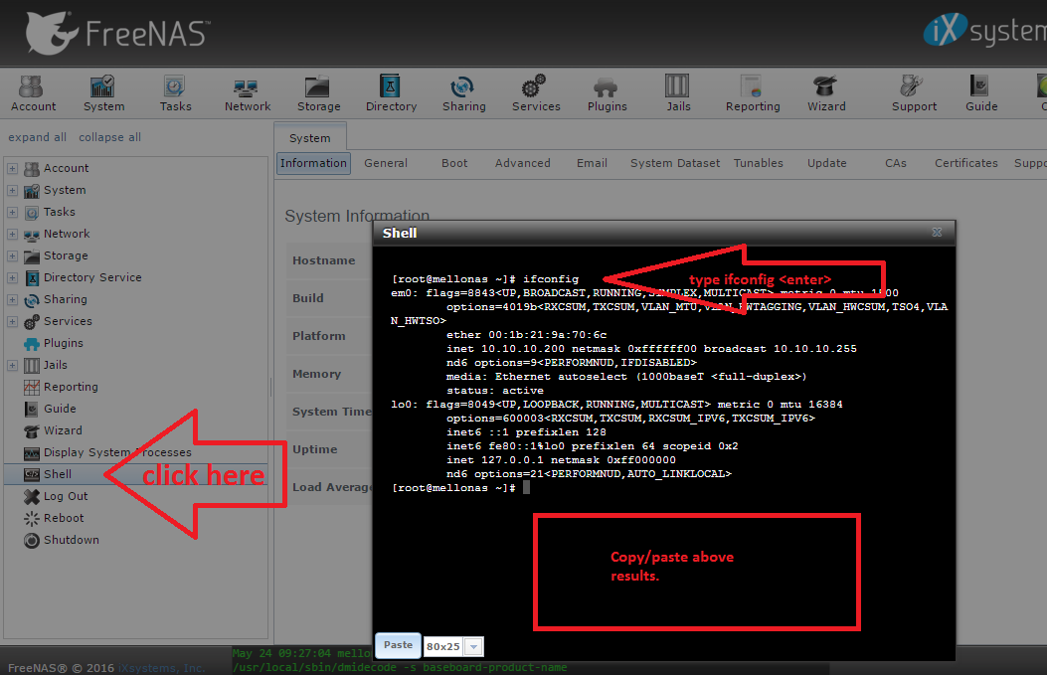Open Tasks in the top toolbar
This screenshot has width=1047, height=675.
pos(175,93)
